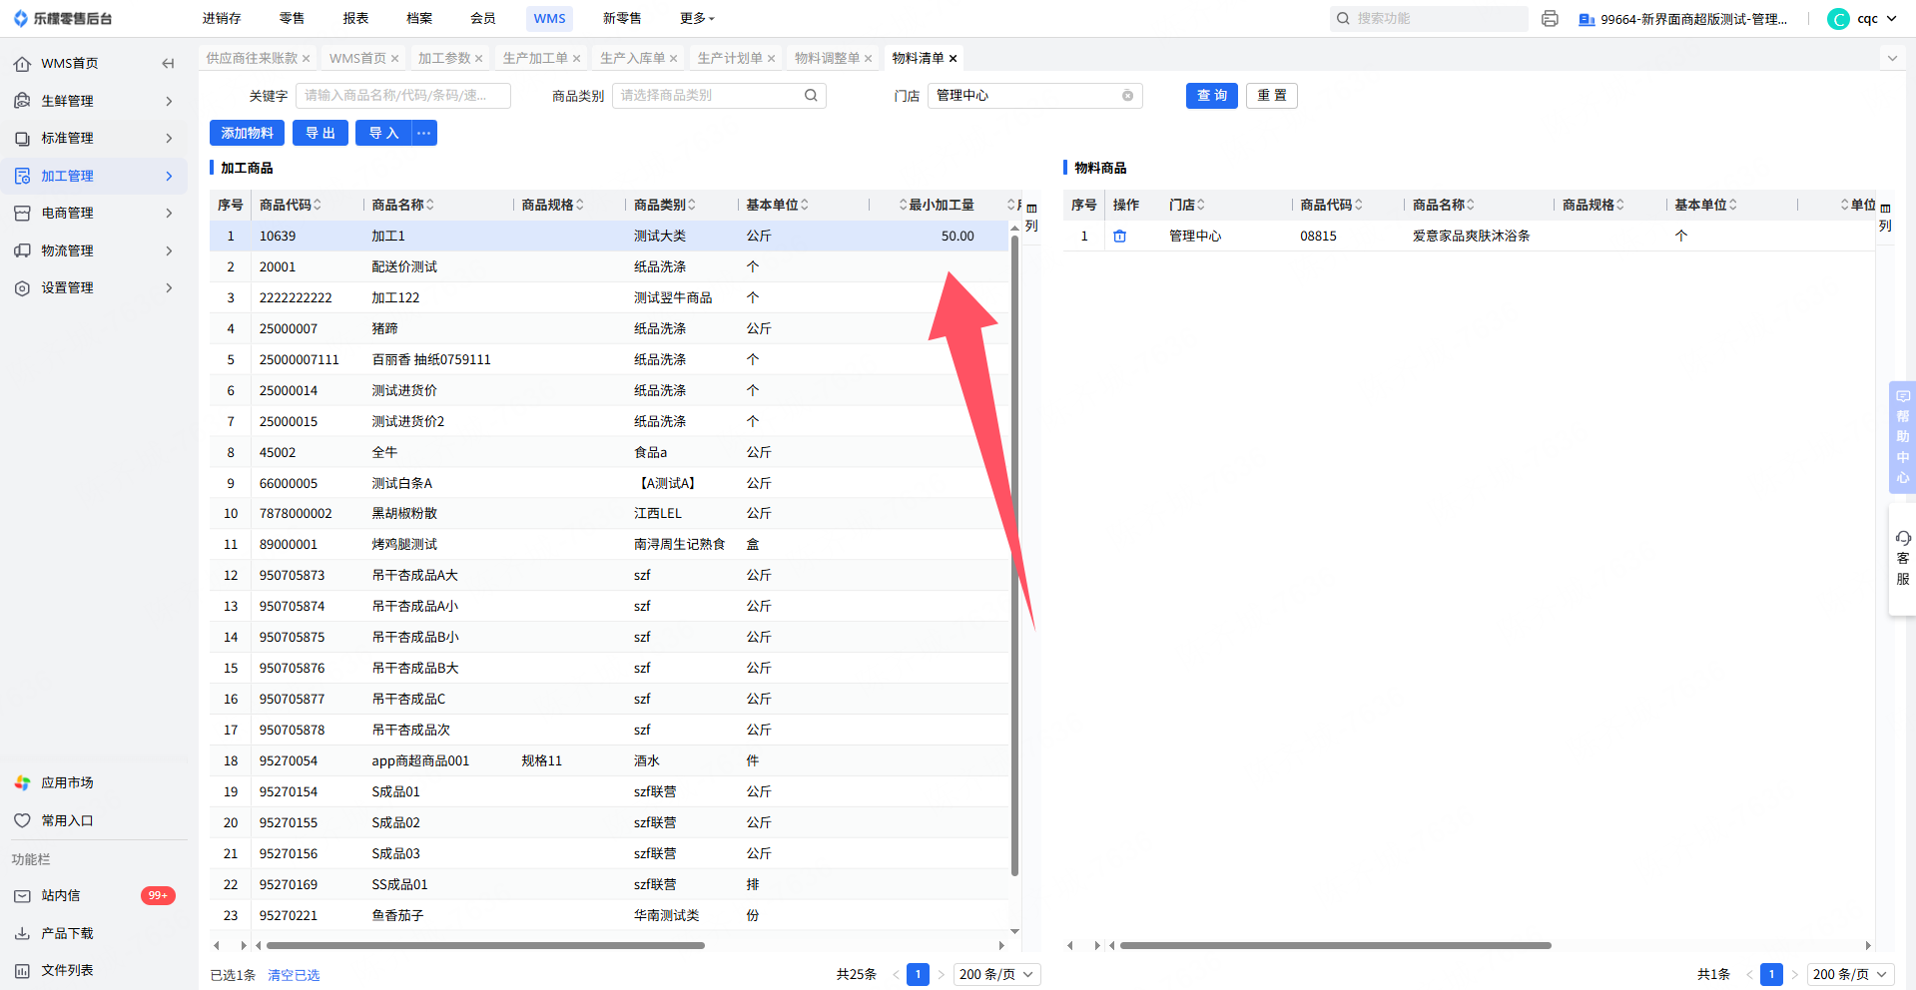Switch to the 生产入库单 tab

coord(632,59)
